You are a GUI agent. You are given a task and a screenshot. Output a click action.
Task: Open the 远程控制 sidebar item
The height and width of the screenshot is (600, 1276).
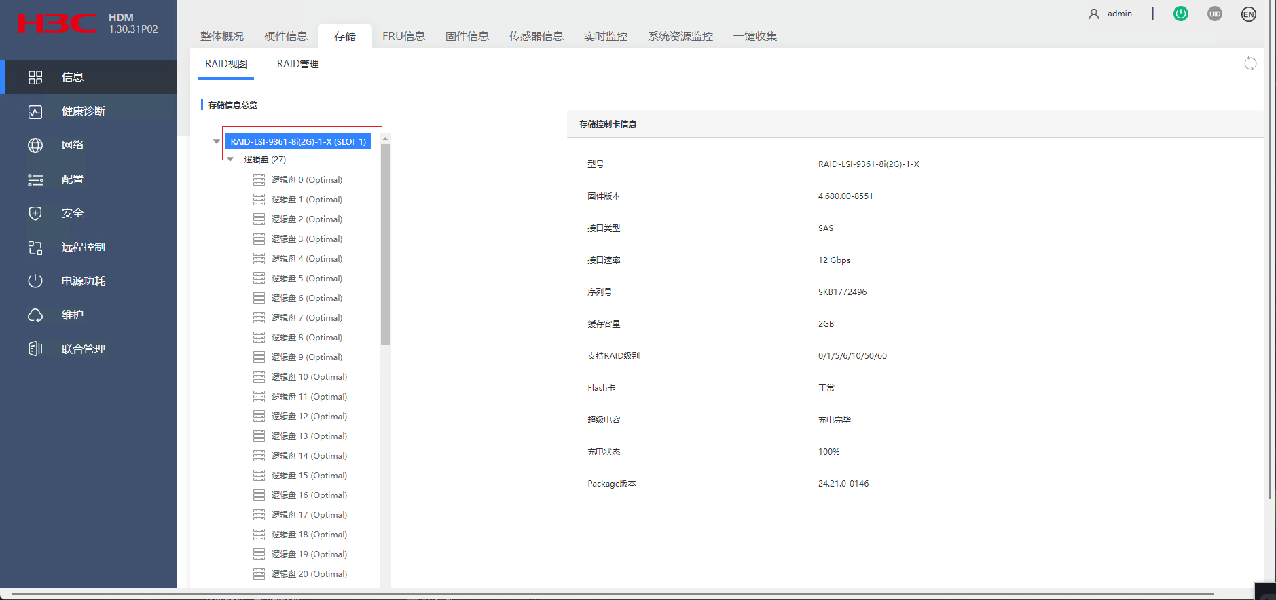click(83, 247)
